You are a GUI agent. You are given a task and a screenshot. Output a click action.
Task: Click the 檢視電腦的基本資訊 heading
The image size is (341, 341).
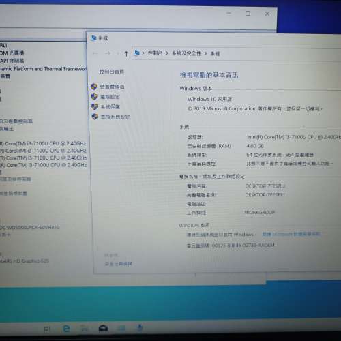(x=209, y=75)
